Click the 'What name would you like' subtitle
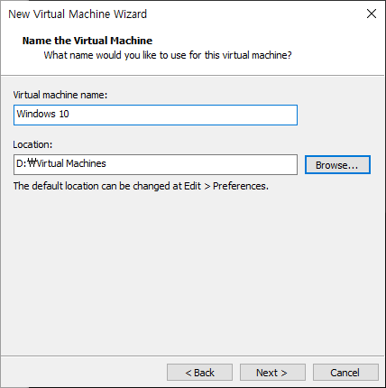386x388 pixels. coord(168,55)
